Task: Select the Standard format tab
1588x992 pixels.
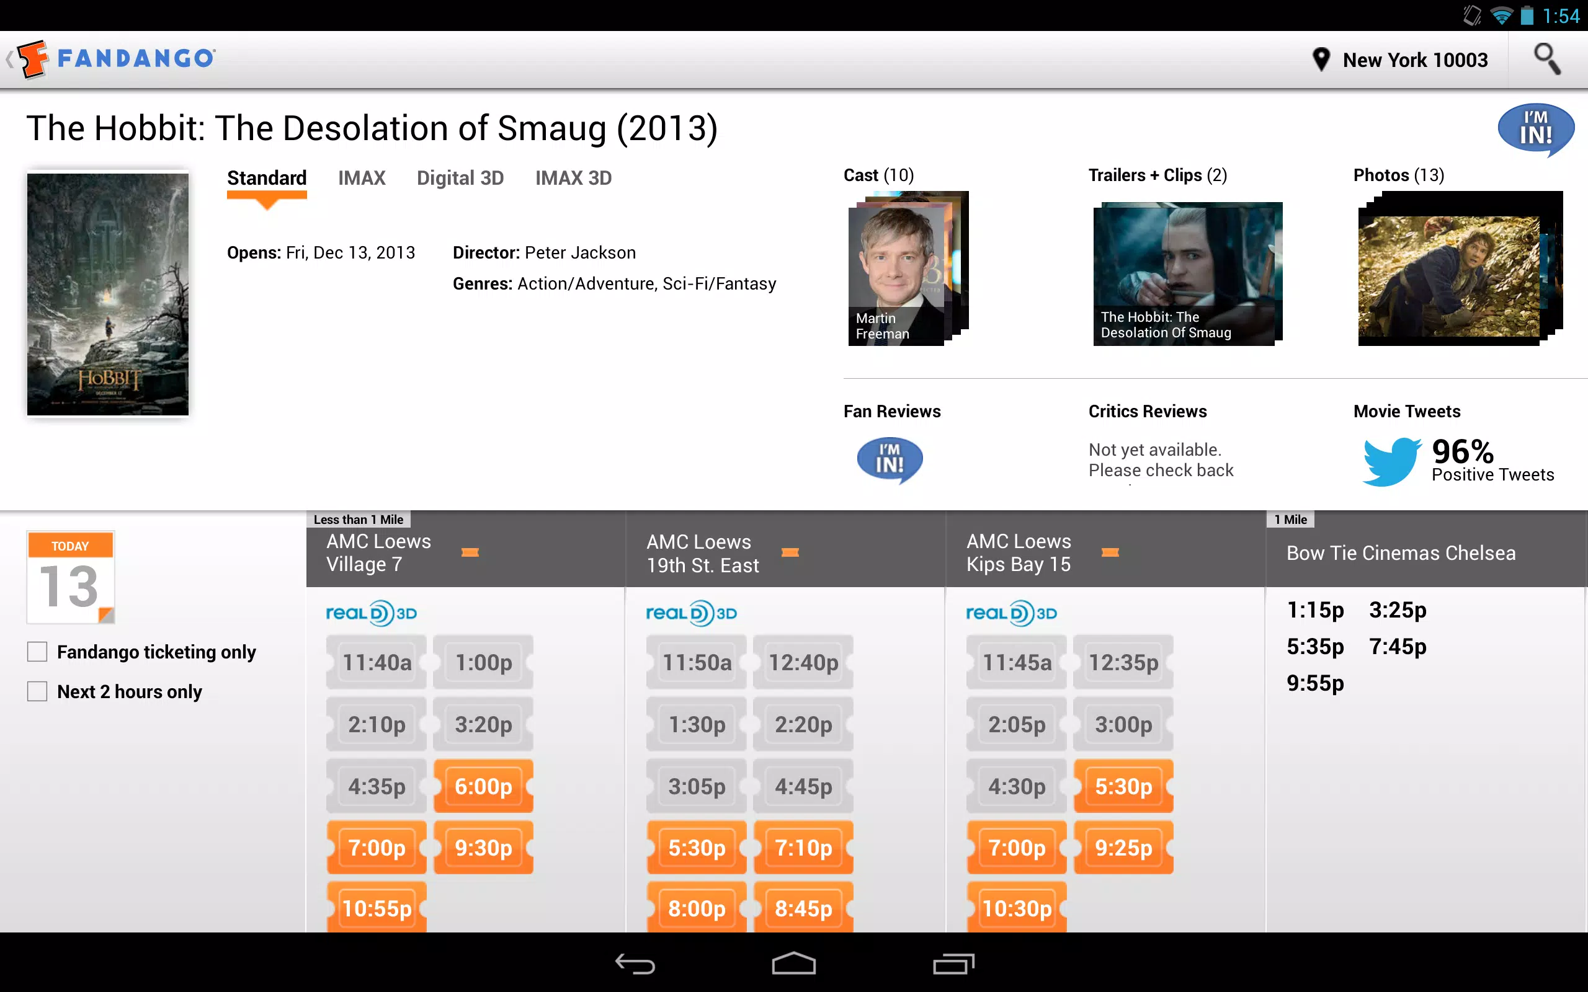Action: pos(266,179)
